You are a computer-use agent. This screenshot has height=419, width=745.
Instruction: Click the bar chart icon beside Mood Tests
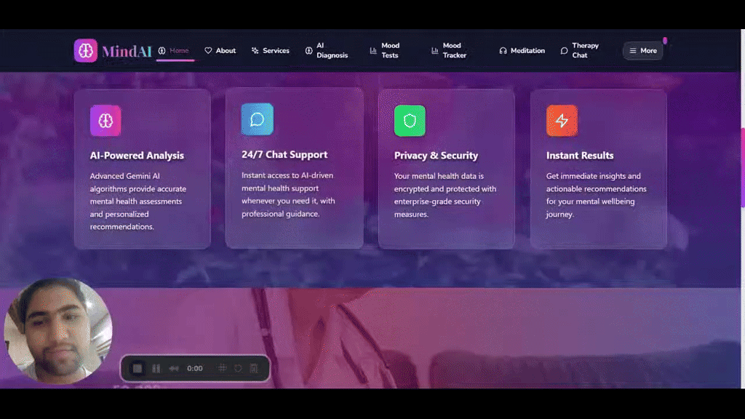click(373, 50)
